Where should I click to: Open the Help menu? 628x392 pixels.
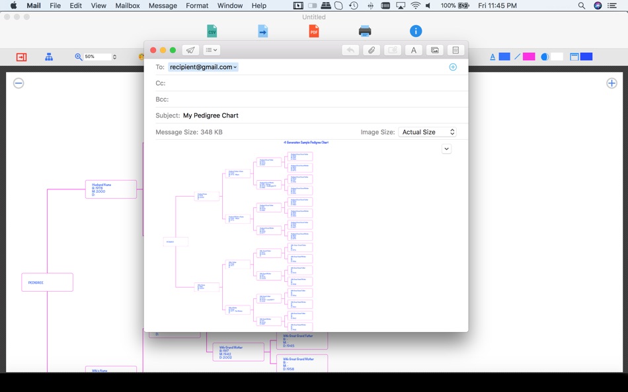258,5
